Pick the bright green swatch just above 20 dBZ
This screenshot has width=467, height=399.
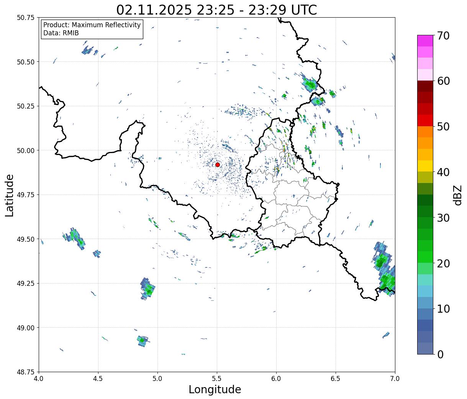425,257
